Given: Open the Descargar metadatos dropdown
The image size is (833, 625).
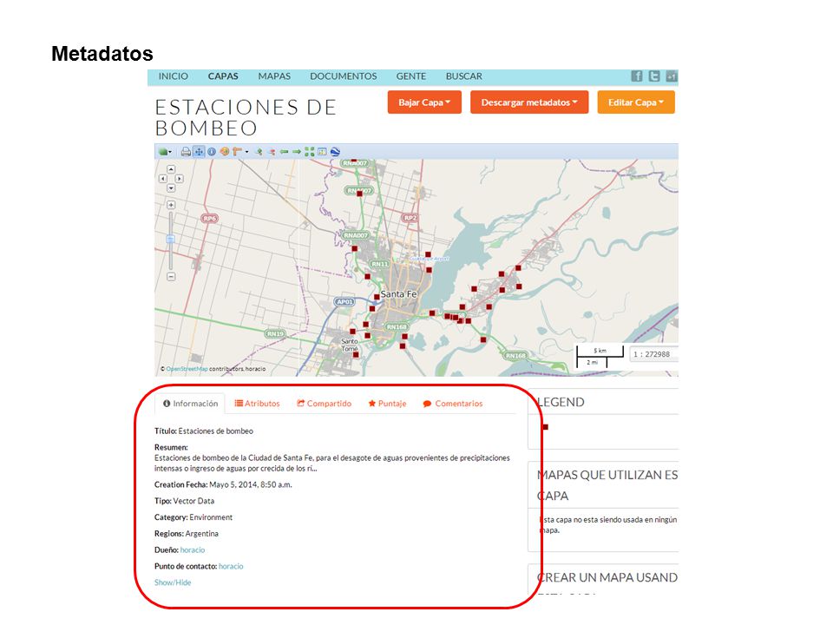Looking at the screenshot, I should coord(529,102).
